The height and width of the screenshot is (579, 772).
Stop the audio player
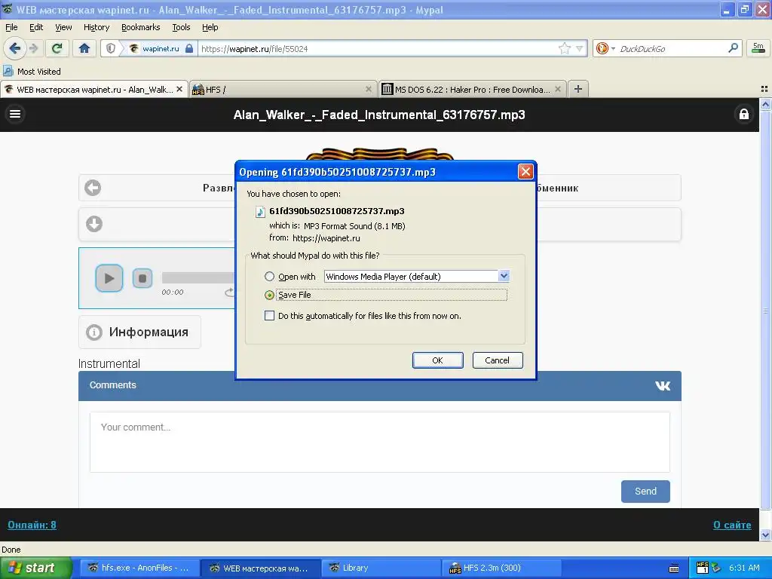click(142, 278)
